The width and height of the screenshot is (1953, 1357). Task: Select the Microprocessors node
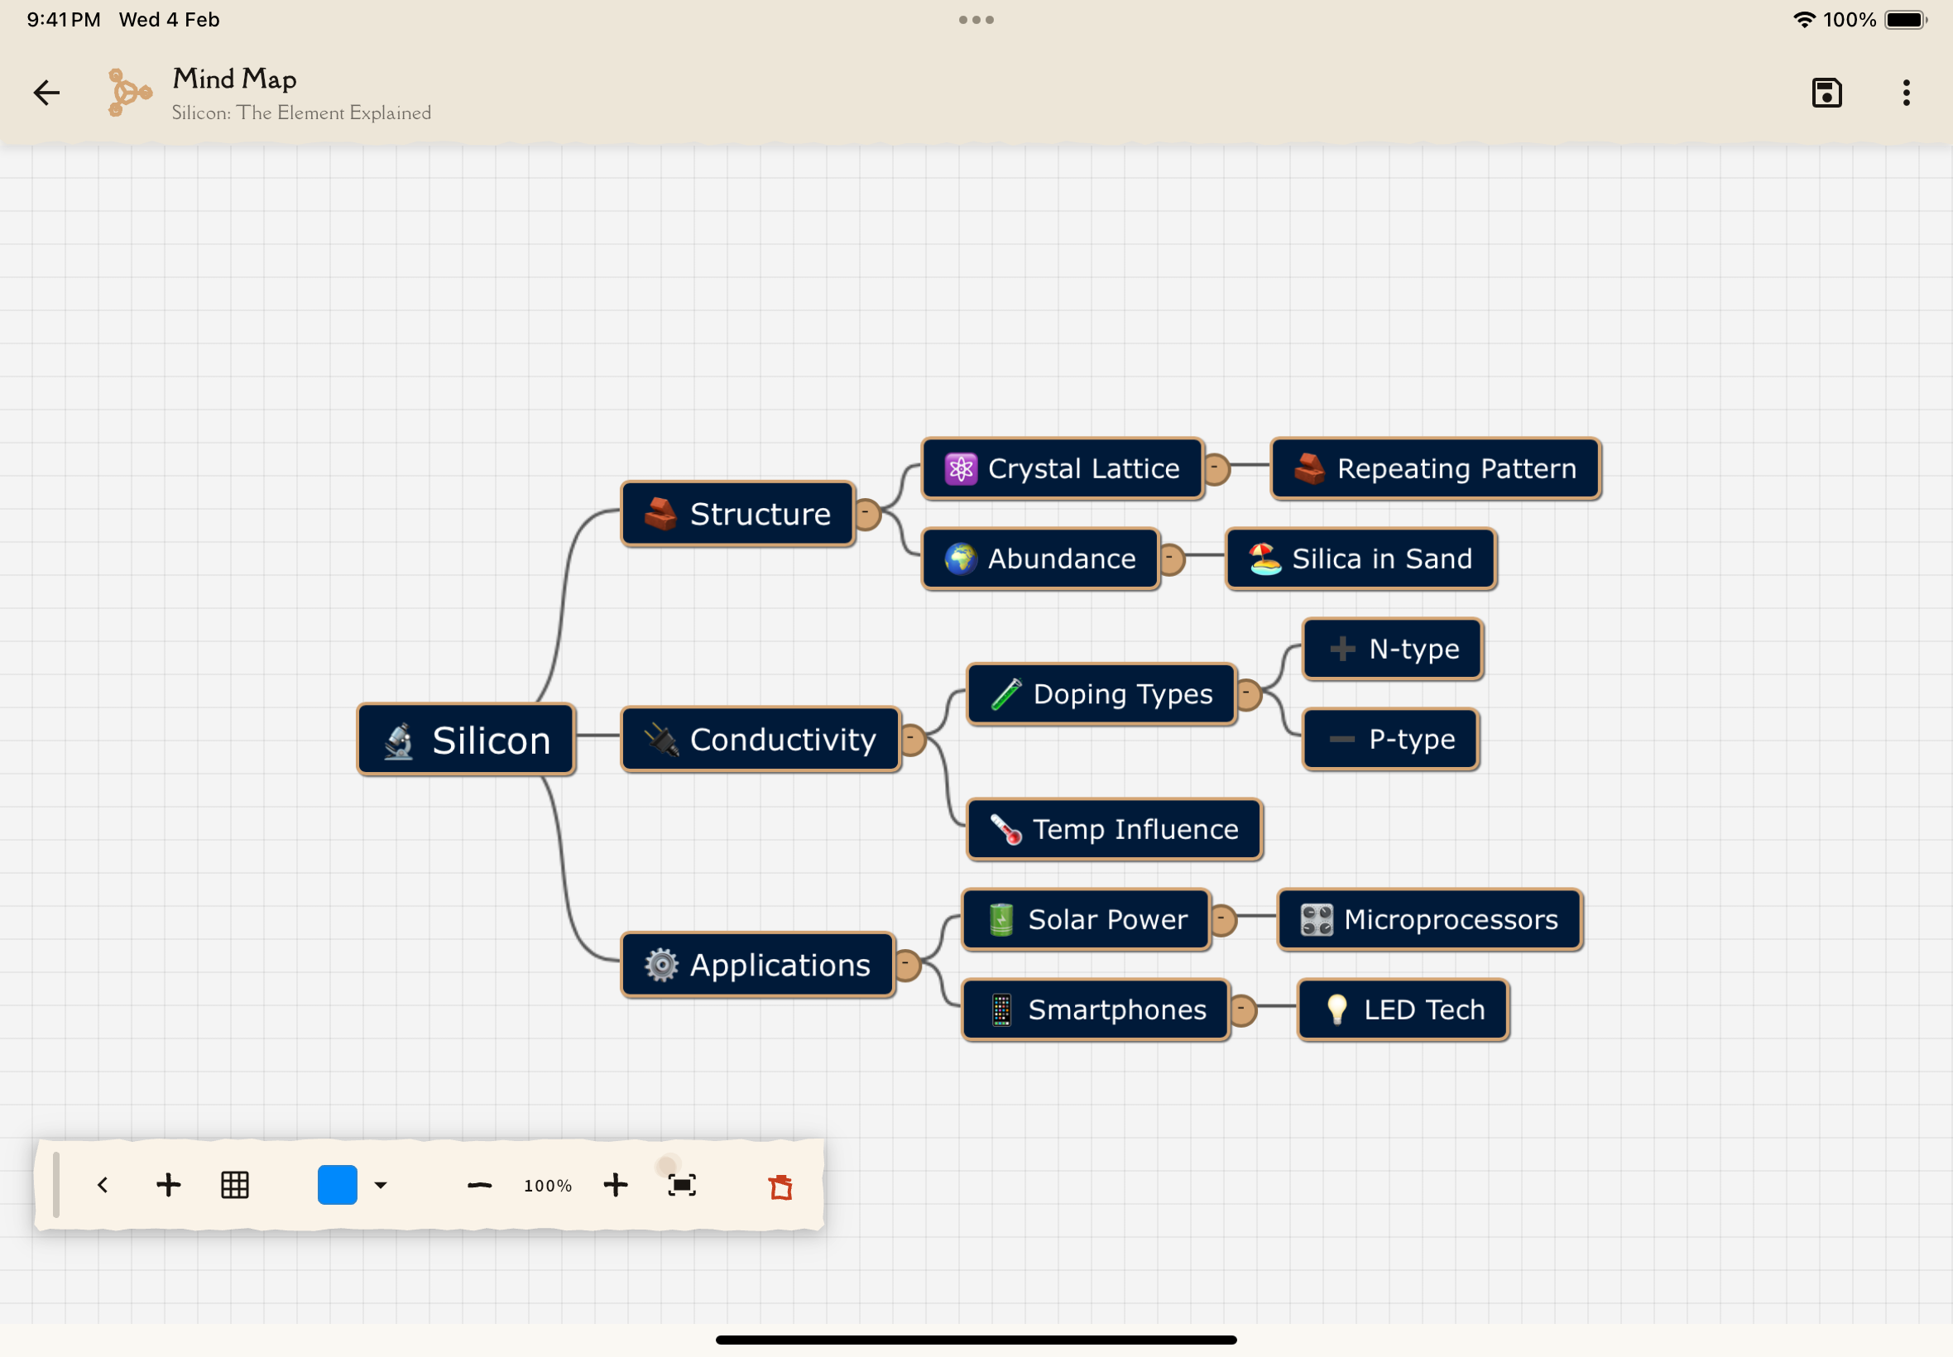click(1429, 919)
